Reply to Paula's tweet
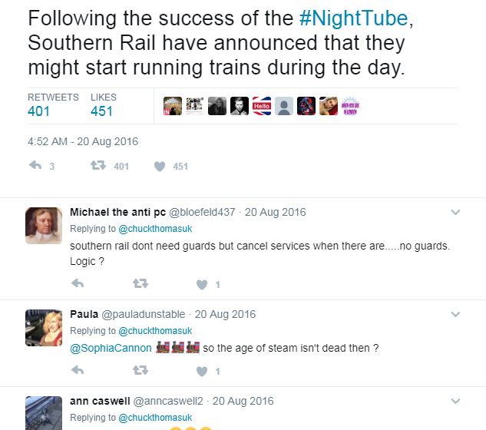 [x=77, y=371]
